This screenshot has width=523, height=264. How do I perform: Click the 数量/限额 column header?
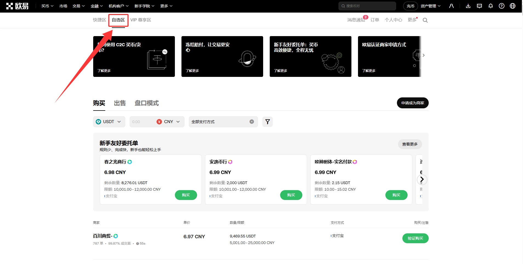237,223
